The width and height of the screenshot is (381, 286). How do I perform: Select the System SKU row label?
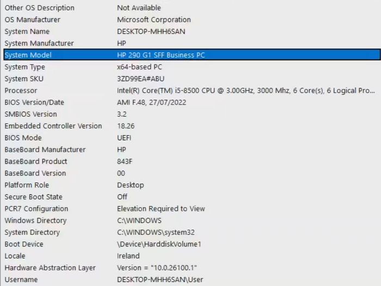tap(24, 79)
